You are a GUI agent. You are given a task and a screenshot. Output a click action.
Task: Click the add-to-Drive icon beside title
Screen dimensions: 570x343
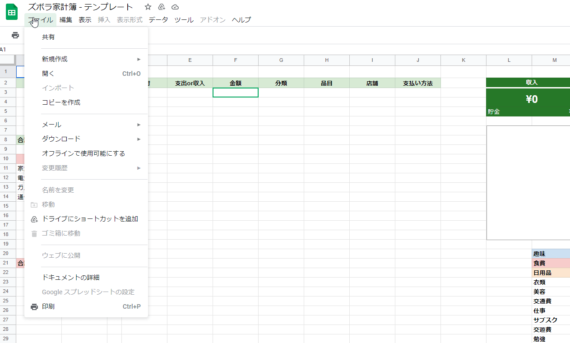tap(162, 7)
